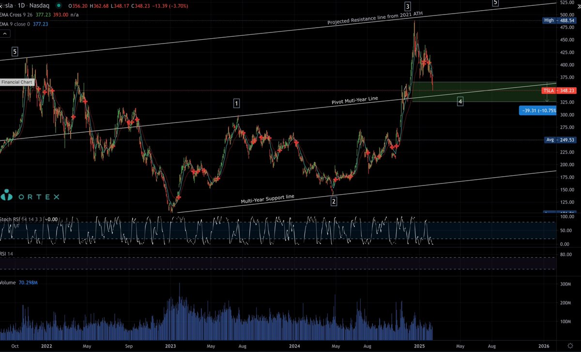Click the 2022 label on time axis
This screenshot has height=352, width=581.
47,347
